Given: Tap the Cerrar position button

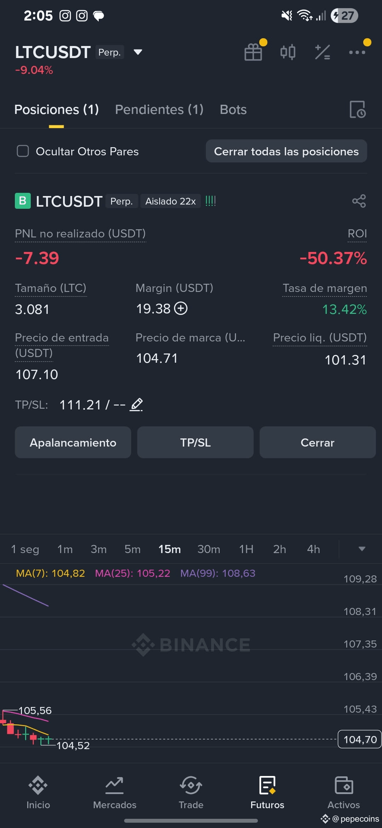Looking at the screenshot, I should (317, 442).
